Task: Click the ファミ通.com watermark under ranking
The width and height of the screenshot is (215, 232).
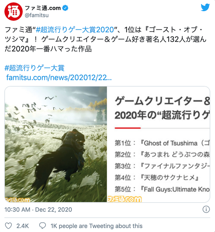Action: (x=124, y=199)
